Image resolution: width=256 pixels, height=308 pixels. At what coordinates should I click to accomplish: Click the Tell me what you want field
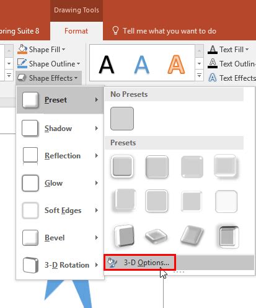pyautogui.click(x=169, y=31)
